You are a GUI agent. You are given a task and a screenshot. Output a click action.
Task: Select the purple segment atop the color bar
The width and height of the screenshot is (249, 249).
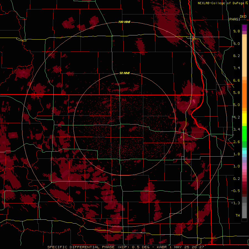coord(244,28)
